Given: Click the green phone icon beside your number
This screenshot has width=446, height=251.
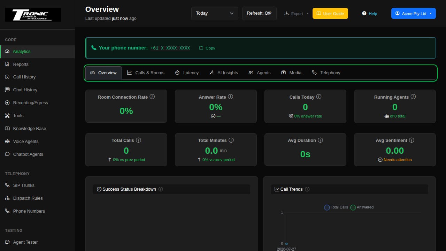Looking at the screenshot, I should (x=94, y=48).
